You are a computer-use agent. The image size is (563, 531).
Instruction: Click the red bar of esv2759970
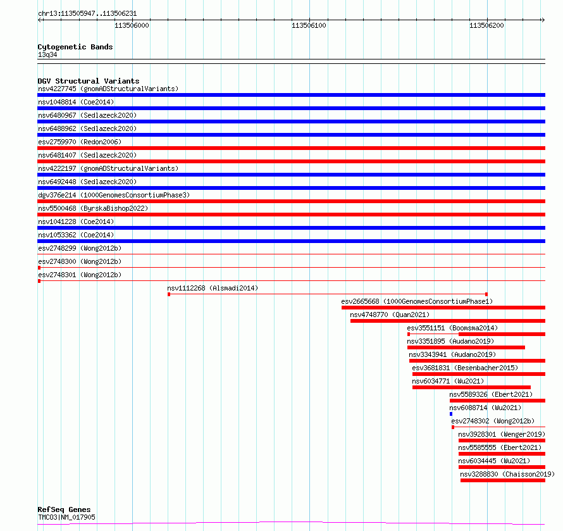click(x=291, y=148)
